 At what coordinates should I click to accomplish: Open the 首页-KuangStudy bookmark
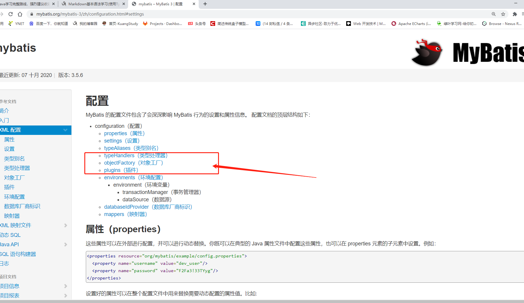click(120, 24)
